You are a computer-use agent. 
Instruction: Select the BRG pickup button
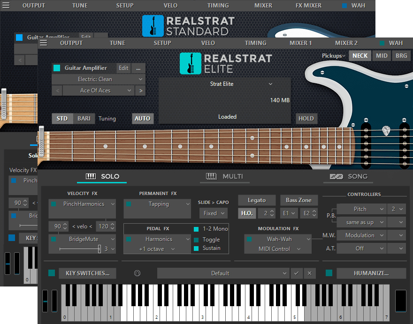(x=401, y=55)
